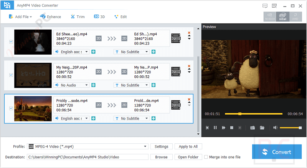Image resolution: width=307 pixels, height=168 pixels.
Task: Remove the My Neighbor video from list
Action: (189, 66)
